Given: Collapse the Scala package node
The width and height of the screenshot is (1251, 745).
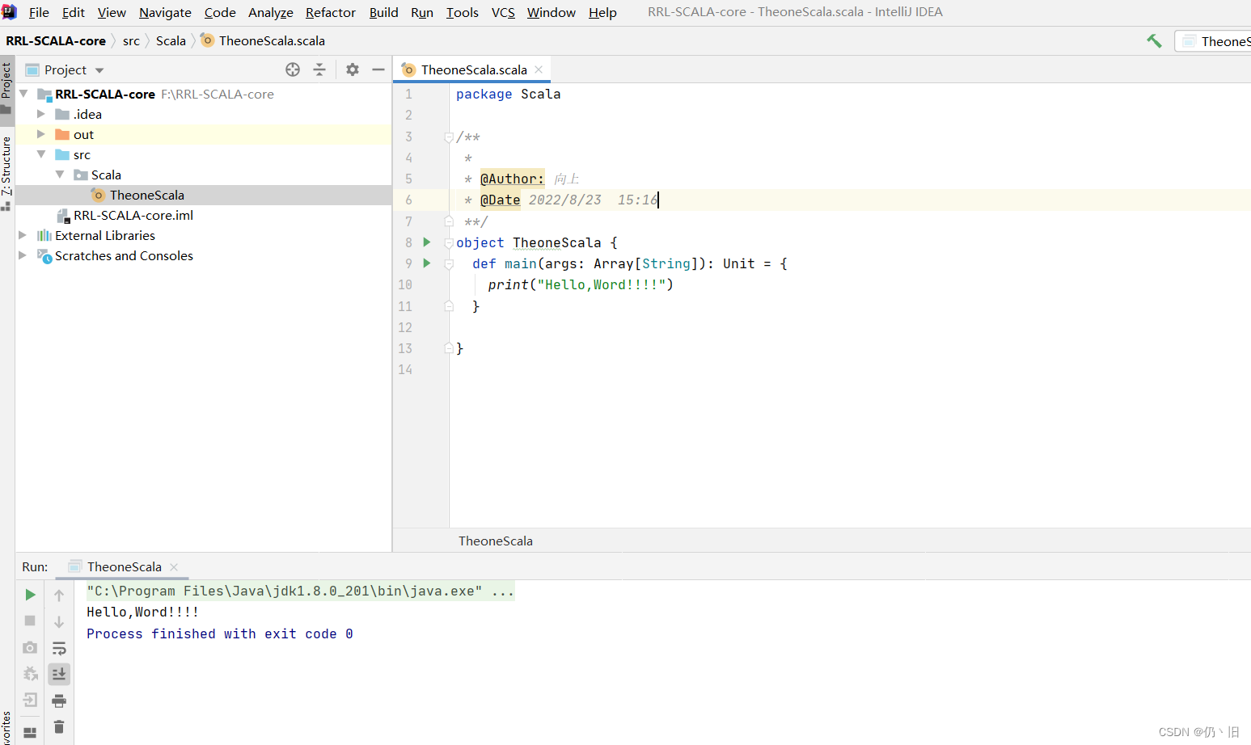Looking at the screenshot, I should pyautogui.click(x=60, y=175).
